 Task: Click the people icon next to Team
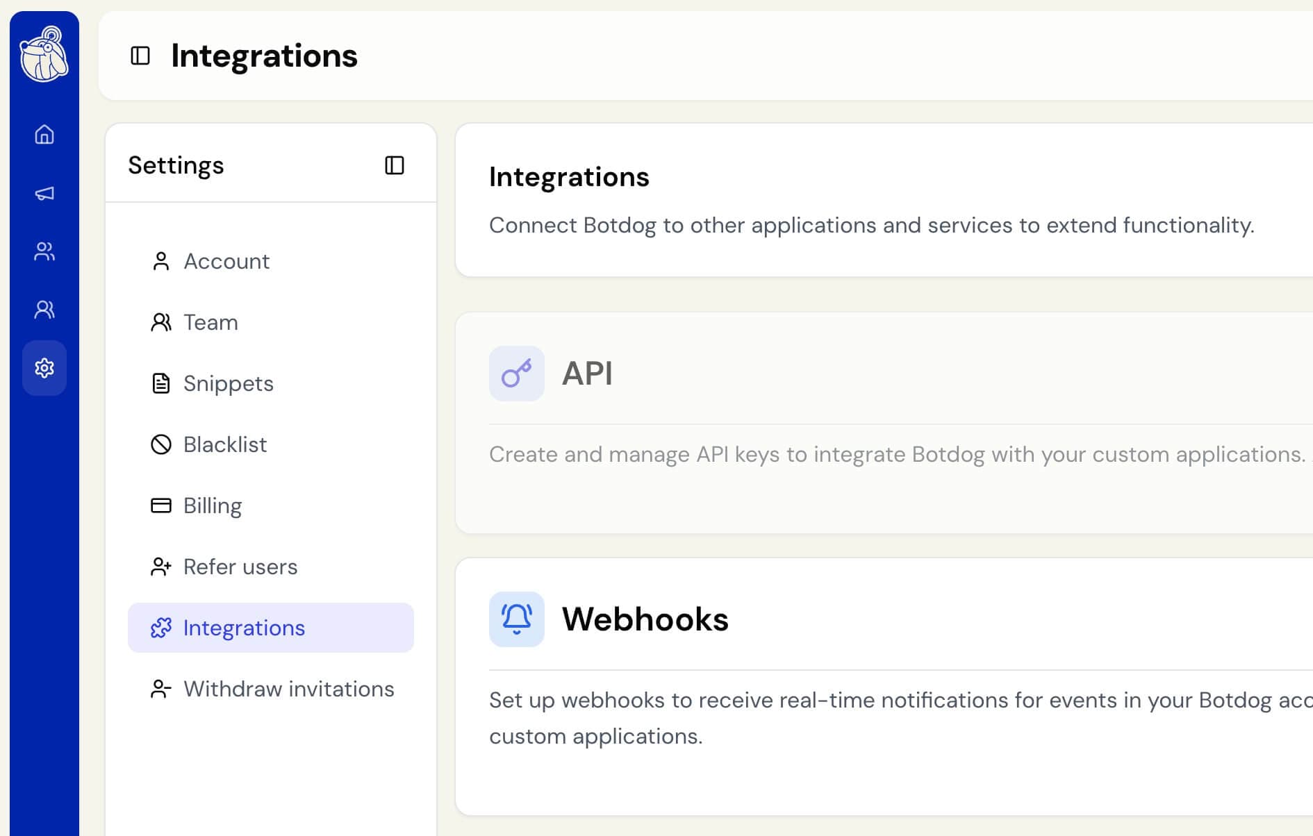pyautogui.click(x=160, y=322)
